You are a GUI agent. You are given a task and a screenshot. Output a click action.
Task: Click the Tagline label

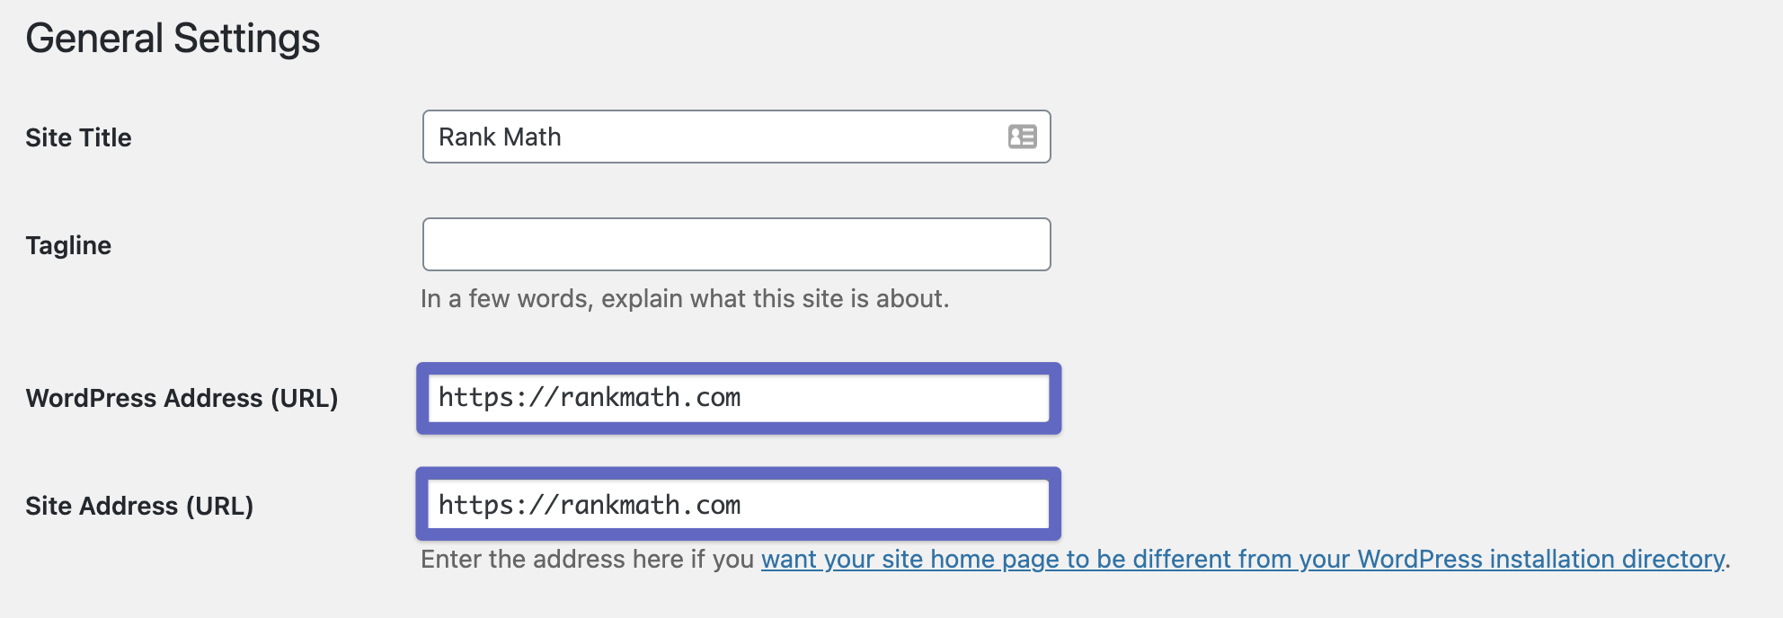point(68,245)
